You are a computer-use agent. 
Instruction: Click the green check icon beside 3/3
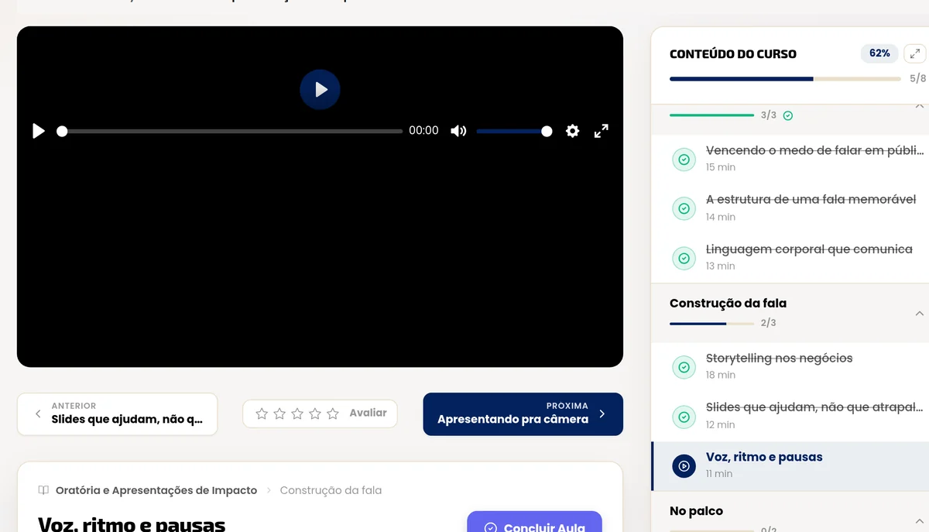click(788, 115)
